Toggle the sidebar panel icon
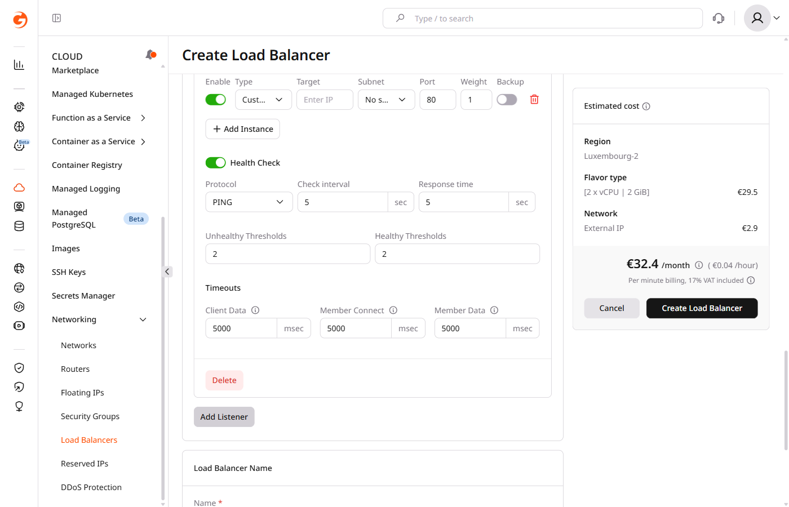 (x=56, y=18)
